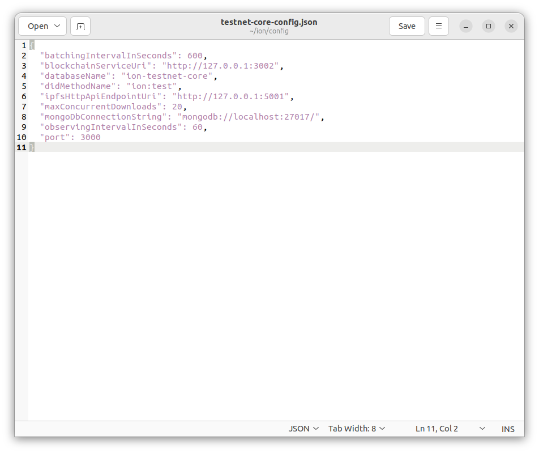Screen dimensions: 539x453
Task: Toggle the INS insert mode indicator
Action: [508, 429]
